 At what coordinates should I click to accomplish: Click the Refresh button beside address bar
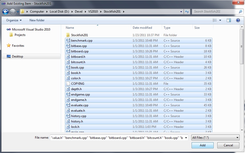click(x=187, y=12)
